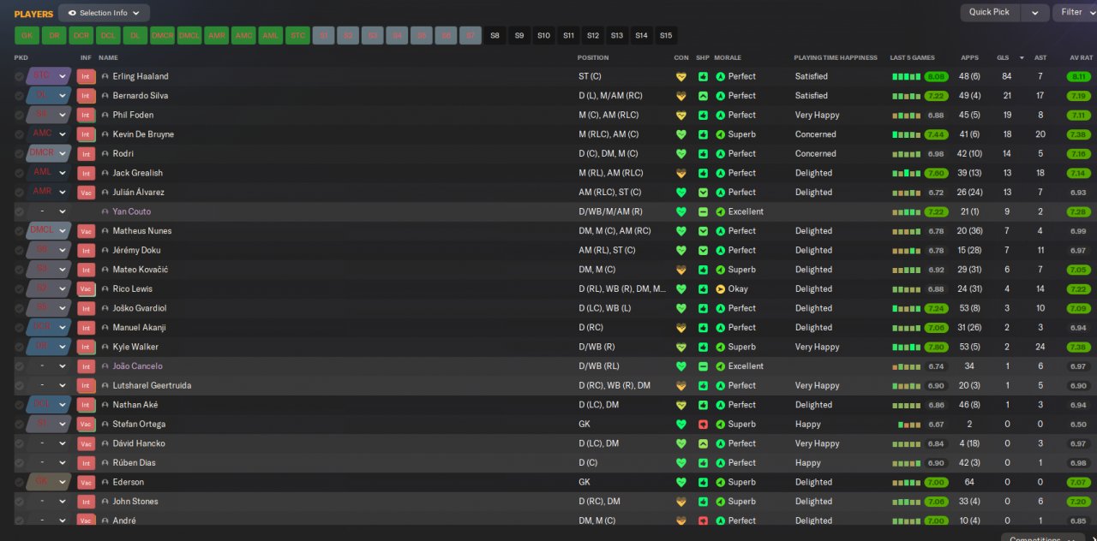Toggle the selection check for Jack Grealish

tap(19, 173)
